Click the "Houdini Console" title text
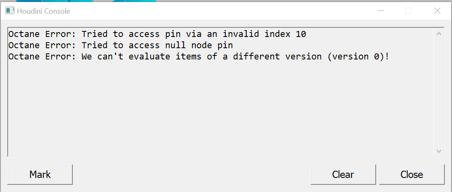 tap(43, 11)
